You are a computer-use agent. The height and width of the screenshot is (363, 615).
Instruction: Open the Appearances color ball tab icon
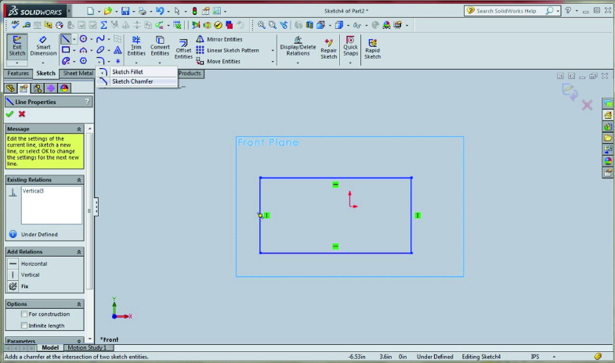click(x=64, y=88)
